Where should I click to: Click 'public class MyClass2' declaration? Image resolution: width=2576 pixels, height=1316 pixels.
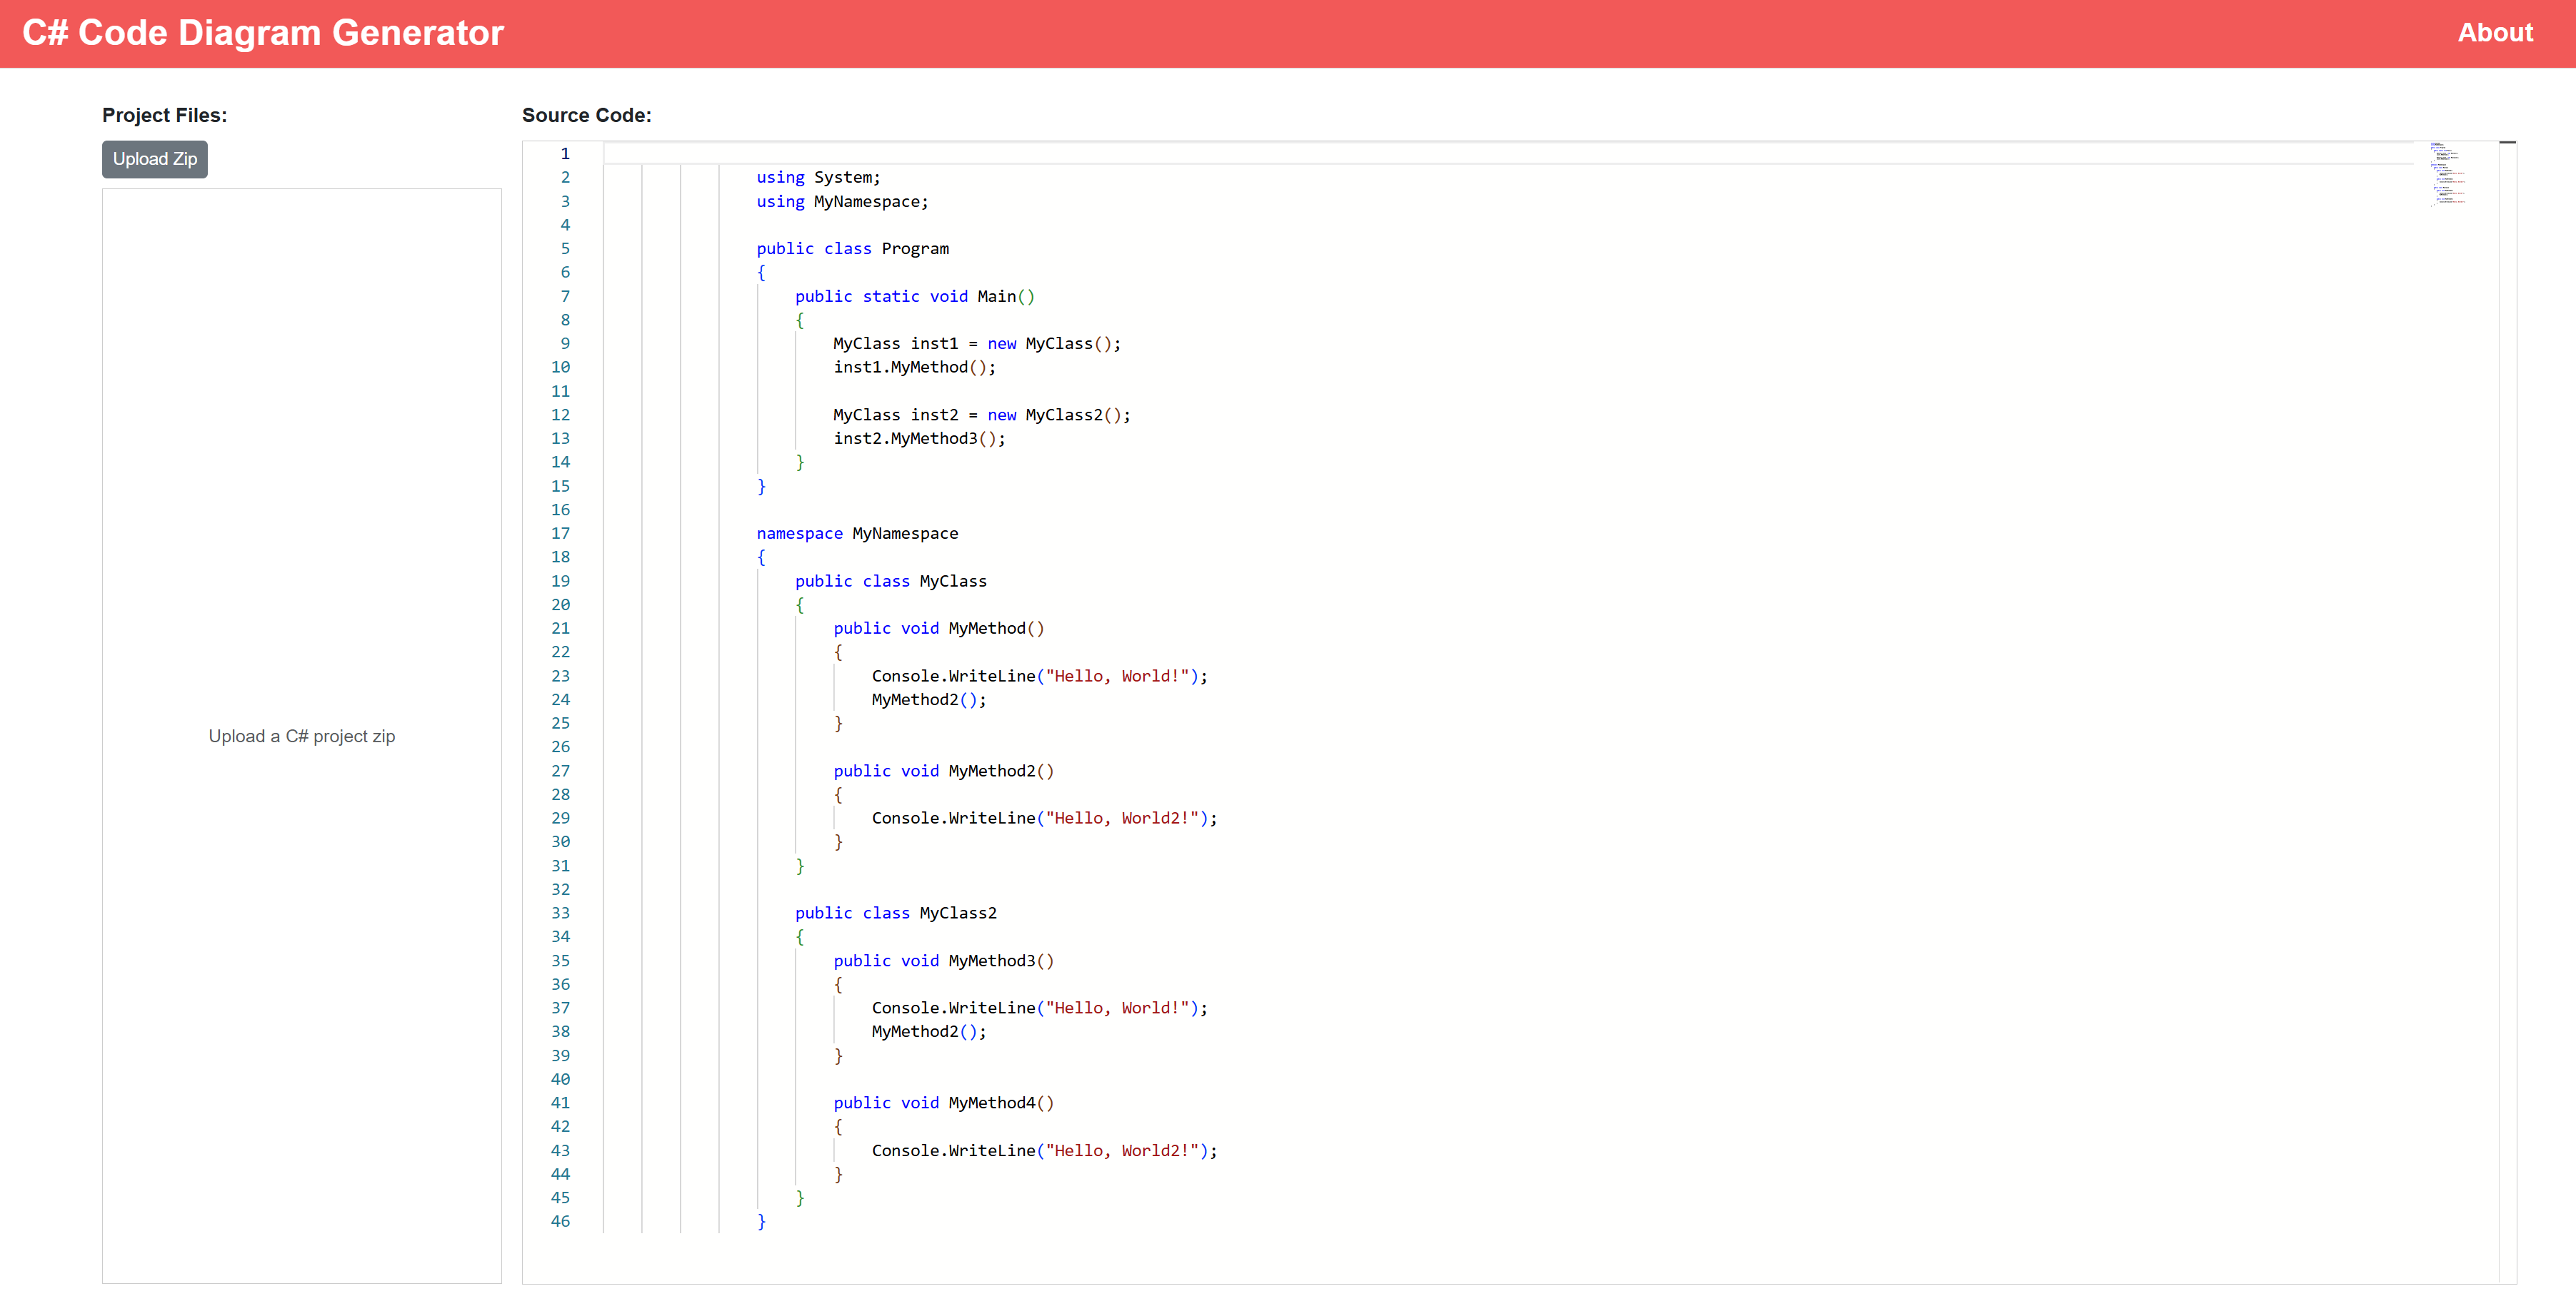point(896,913)
